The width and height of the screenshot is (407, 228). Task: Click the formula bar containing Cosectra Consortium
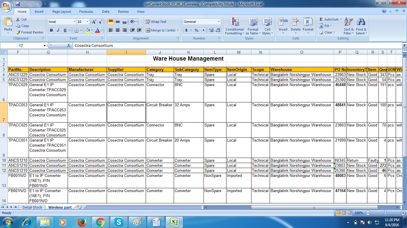[237, 45]
